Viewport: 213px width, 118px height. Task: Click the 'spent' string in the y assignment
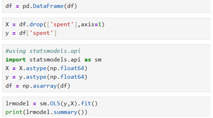(41, 33)
